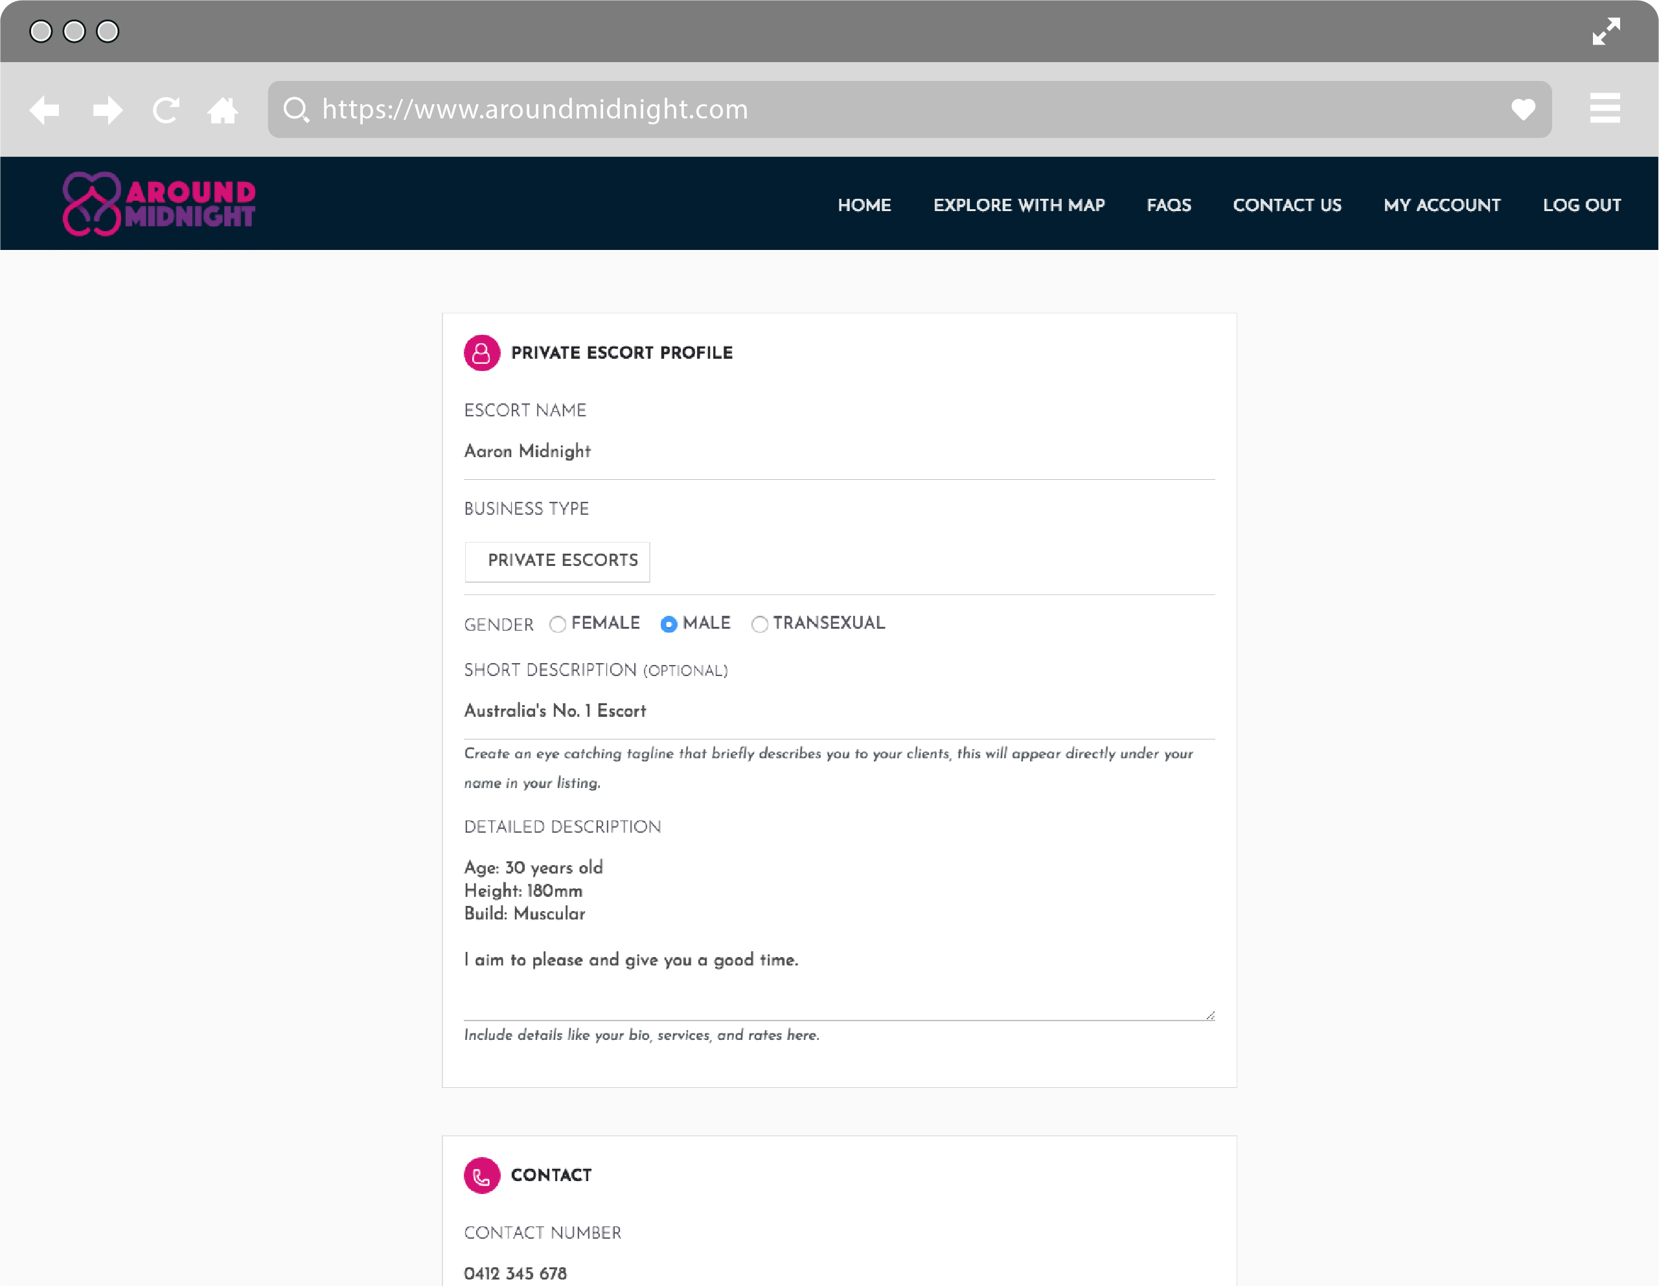The height and width of the screenshot is (1286, 1659).
Task: Click the back arrow icon in browser
Action: [47, 109]
